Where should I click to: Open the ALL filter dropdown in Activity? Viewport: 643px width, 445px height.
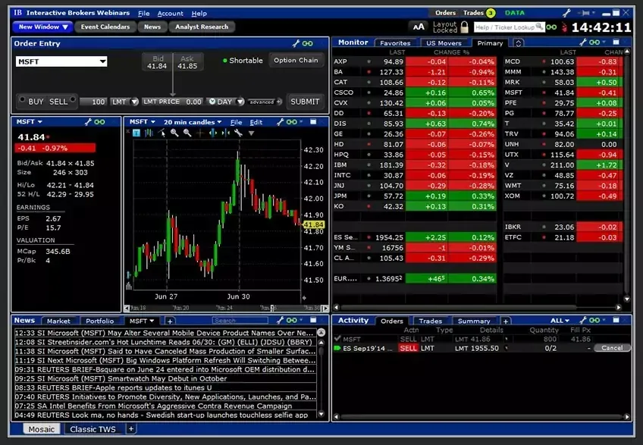click(560, 321)
